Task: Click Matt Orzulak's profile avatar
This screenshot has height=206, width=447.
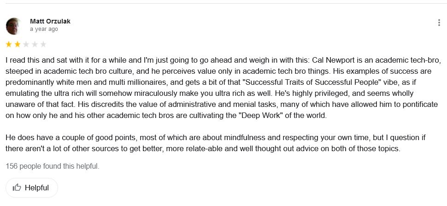Action: (x=14, y=26)
